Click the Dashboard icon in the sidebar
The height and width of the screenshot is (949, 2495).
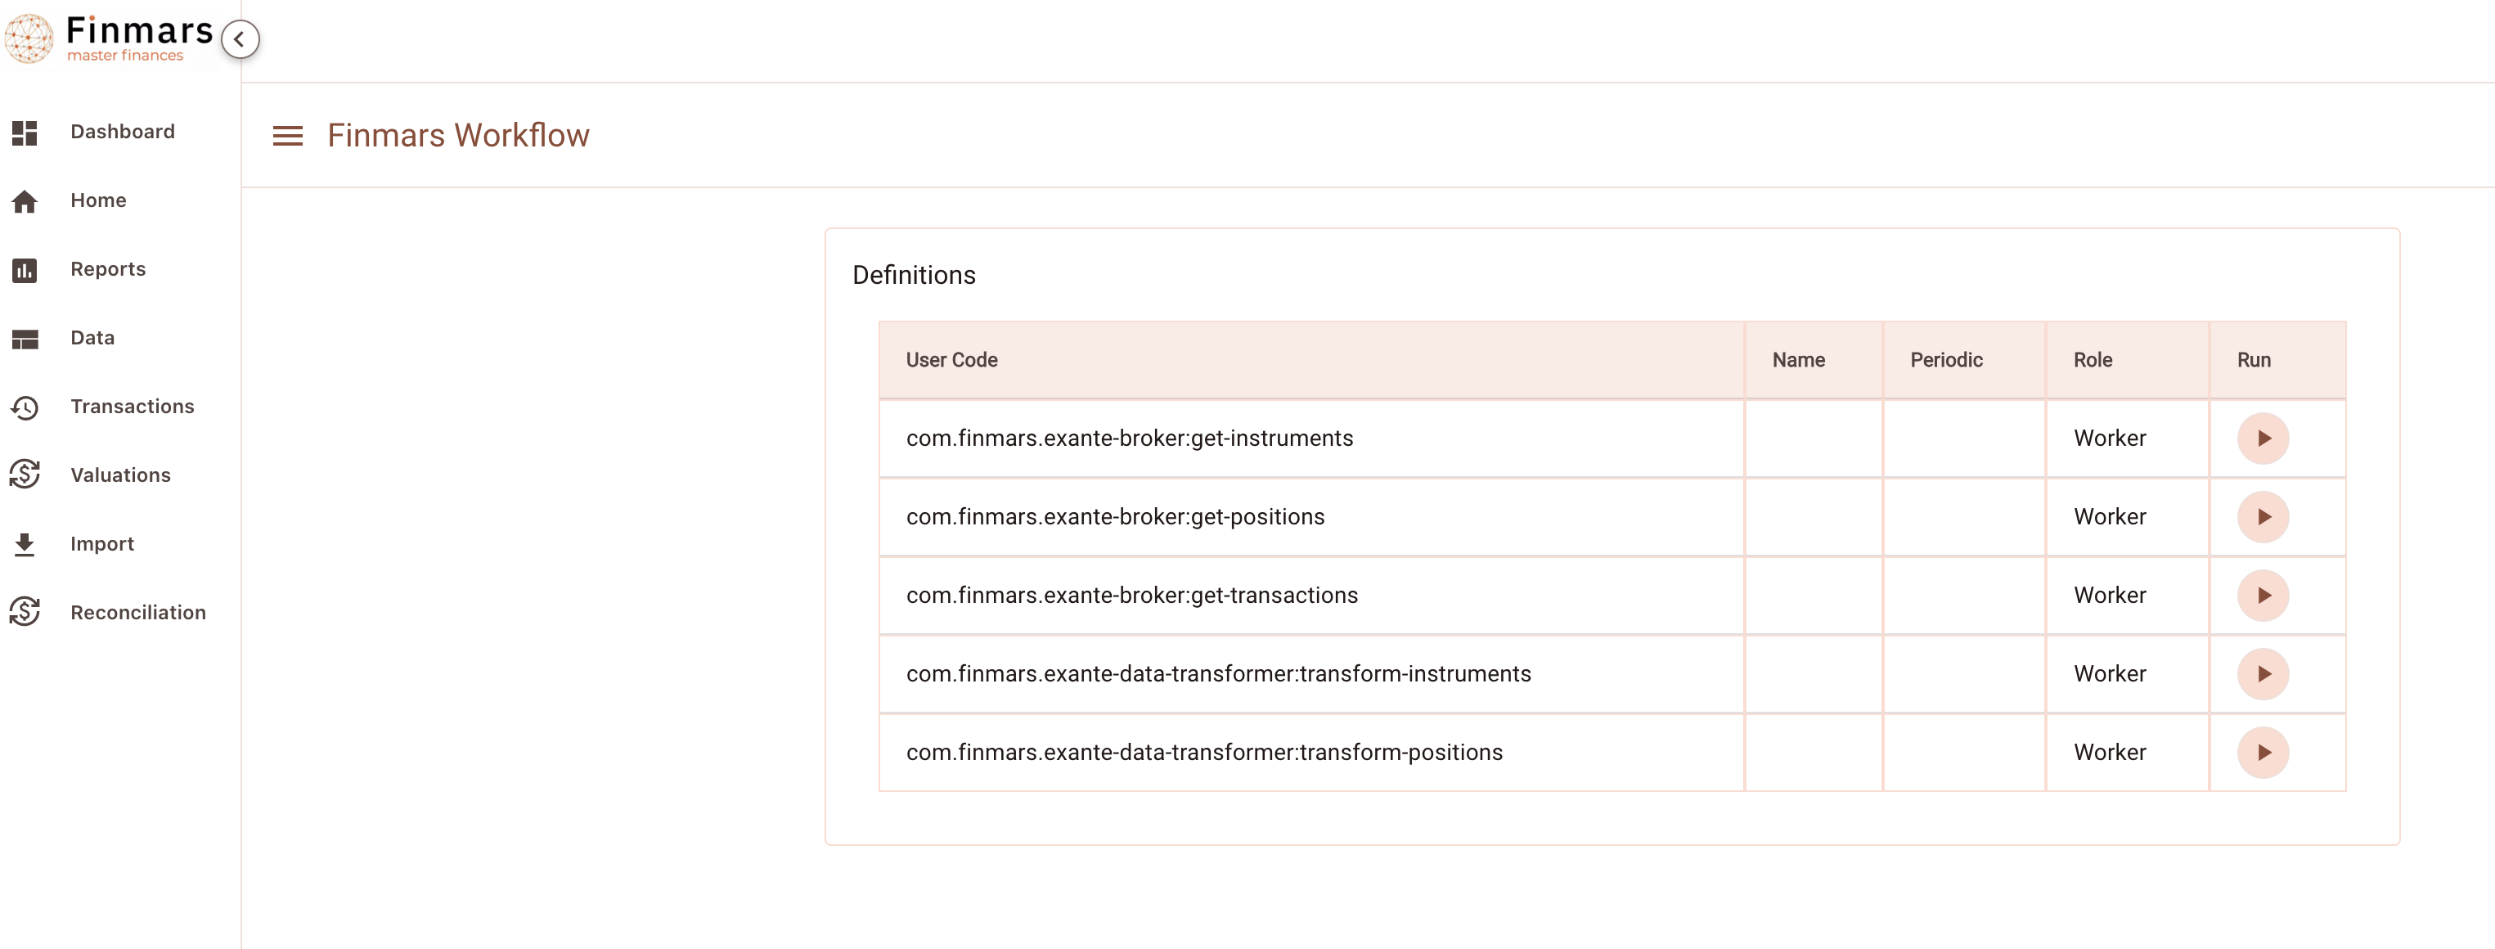point(25,133)
